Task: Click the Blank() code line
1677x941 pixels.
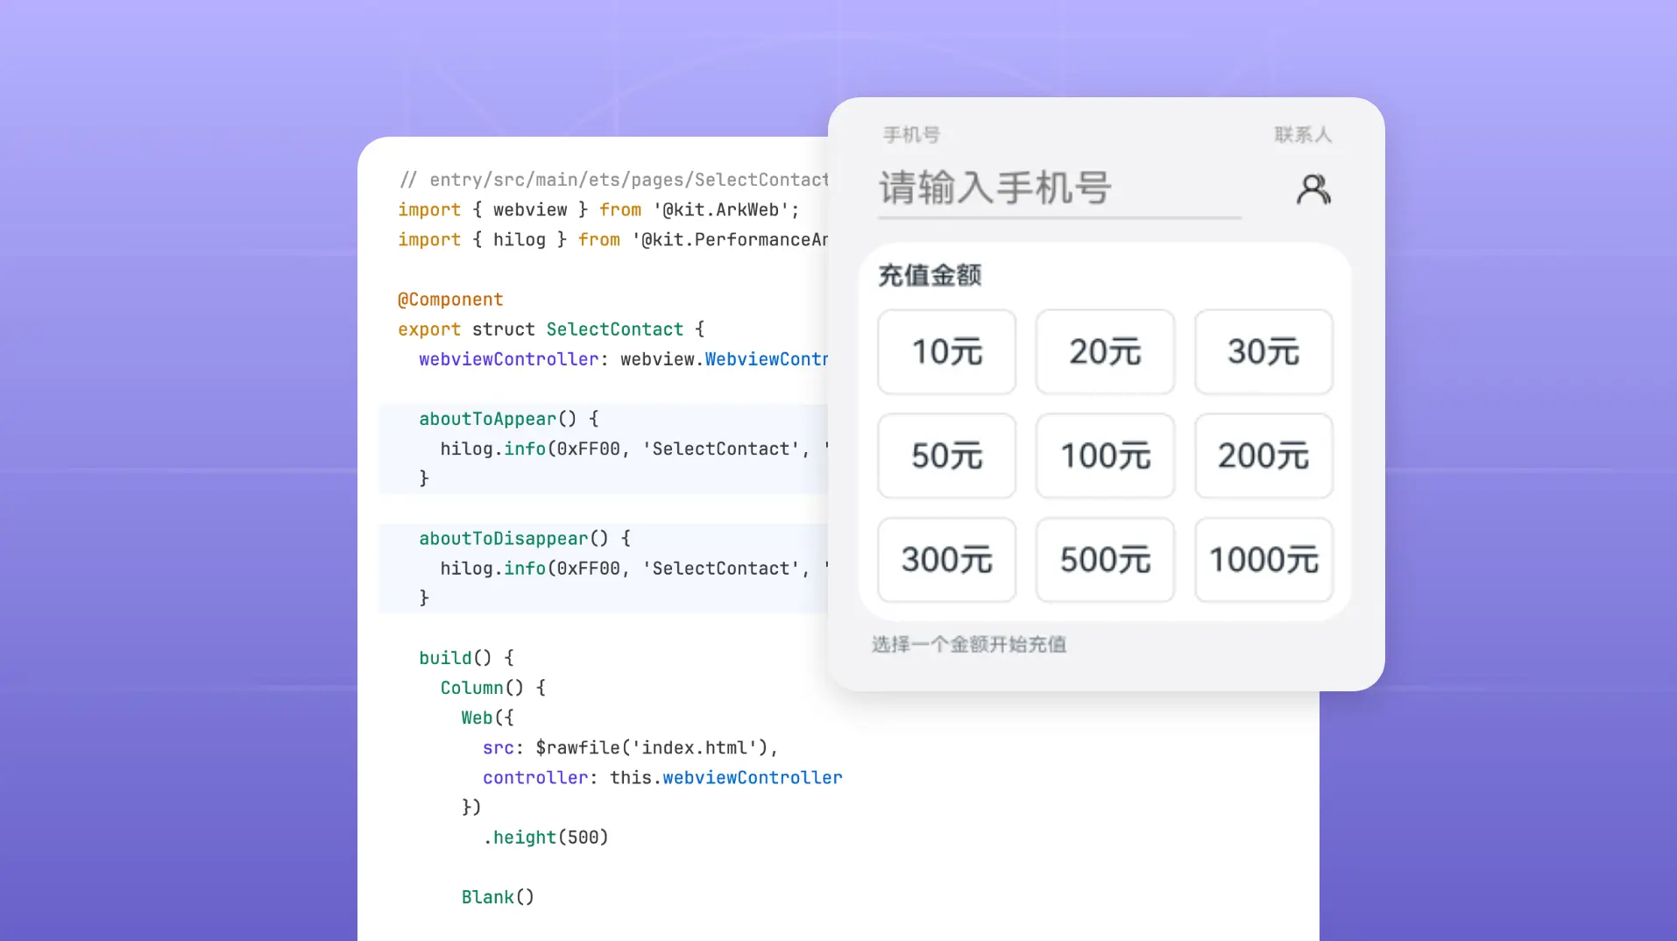Action: coord(498,897)
